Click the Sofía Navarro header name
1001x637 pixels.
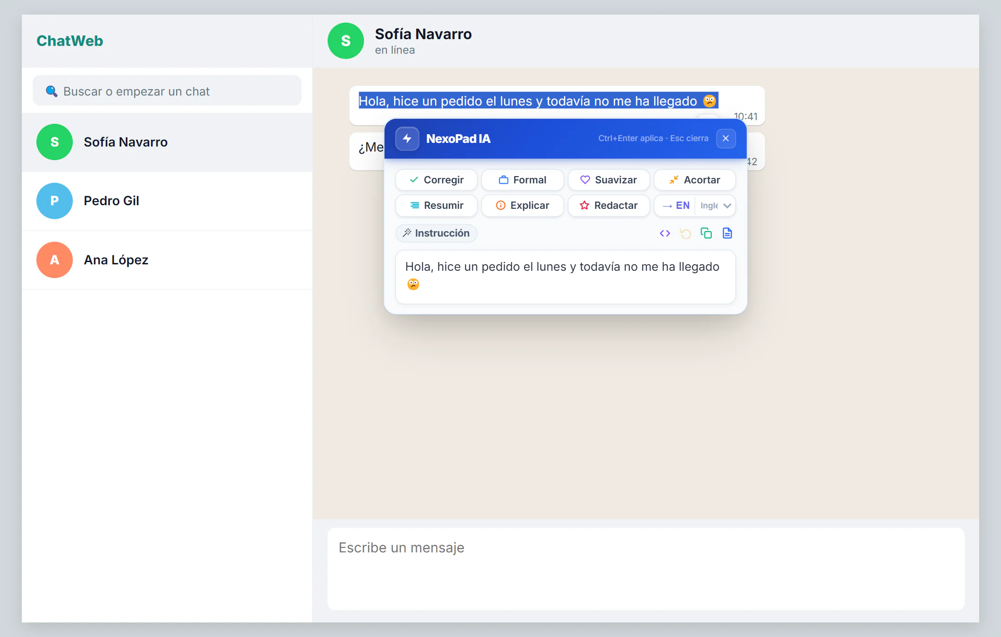click(423, 34)
